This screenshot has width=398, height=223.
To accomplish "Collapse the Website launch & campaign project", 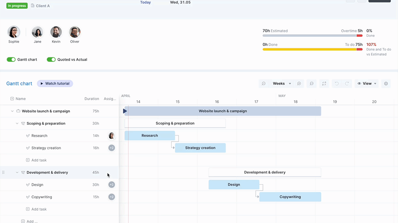I will tap(12, 111).
